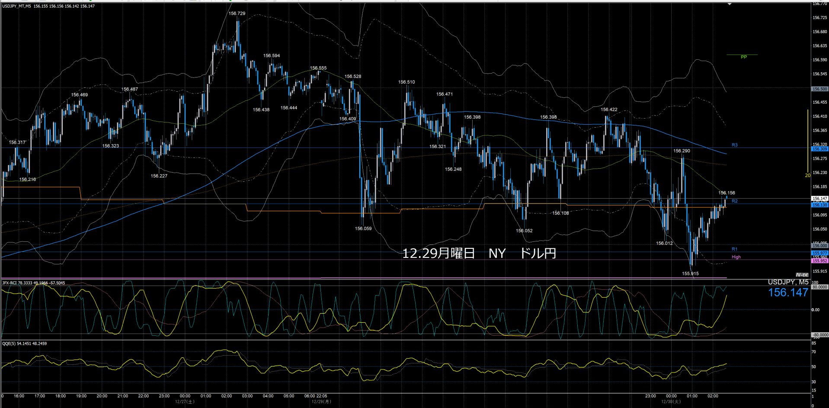
Task: Click the large blue 156.147 price display
Action: (x=787, y=292)
